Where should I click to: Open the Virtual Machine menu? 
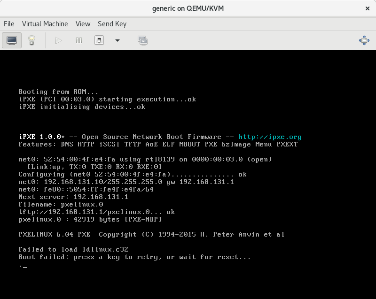click(x=45, y=24)
